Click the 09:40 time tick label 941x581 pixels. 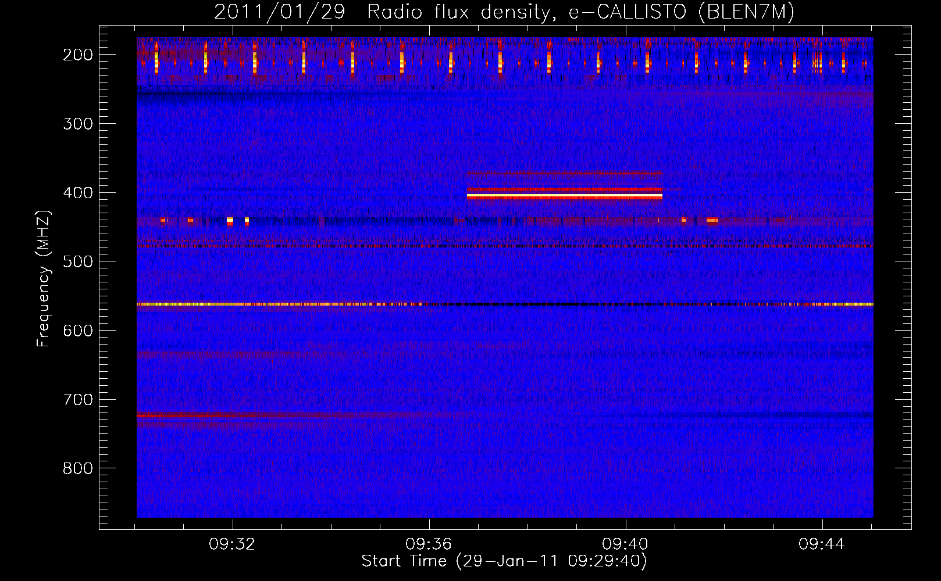tap(626, 544)
